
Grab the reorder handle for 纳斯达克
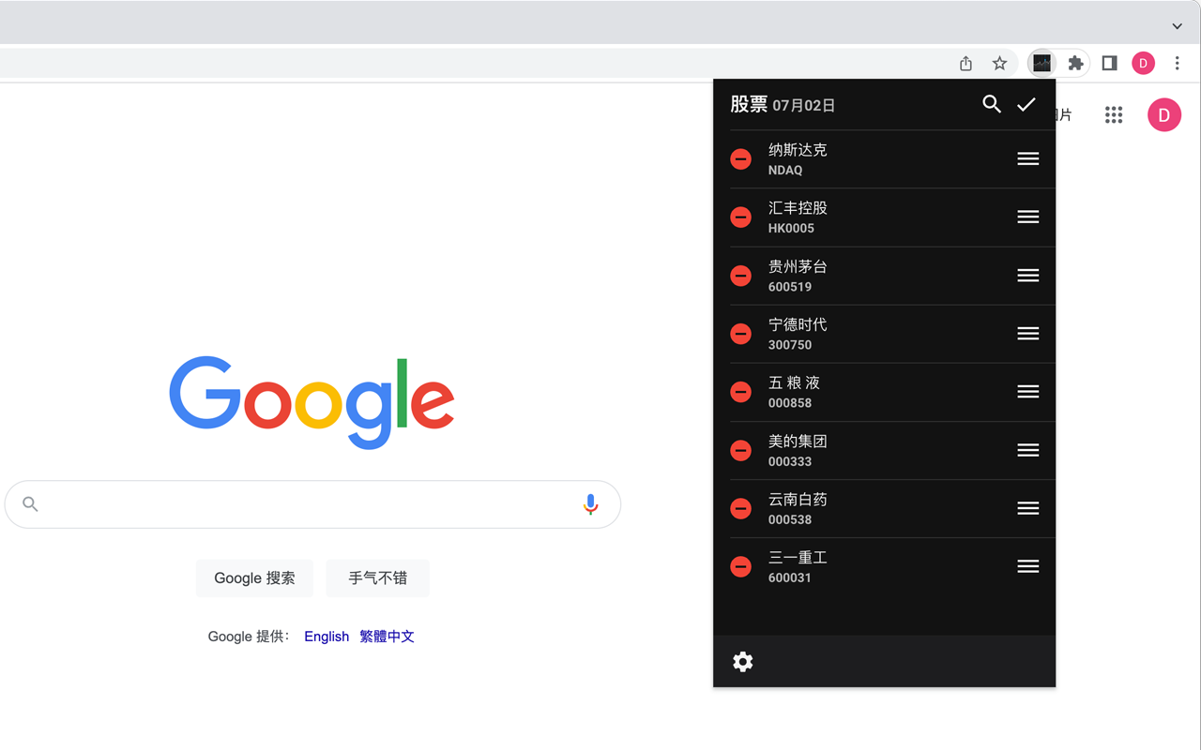[x=1028, y=158]
